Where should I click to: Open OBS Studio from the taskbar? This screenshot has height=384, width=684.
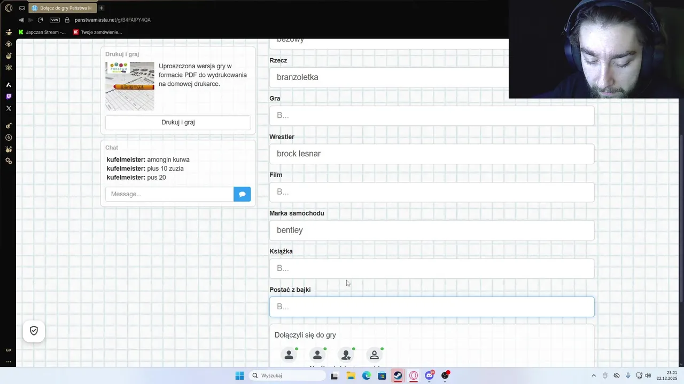tap(445, 375)
